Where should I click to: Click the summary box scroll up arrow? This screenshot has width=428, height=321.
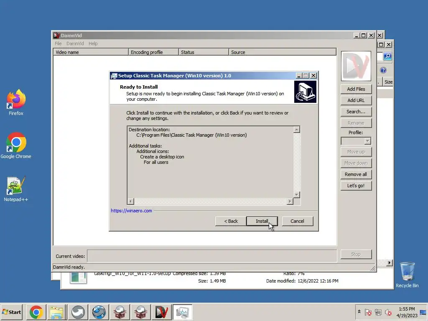click(297, 130)
